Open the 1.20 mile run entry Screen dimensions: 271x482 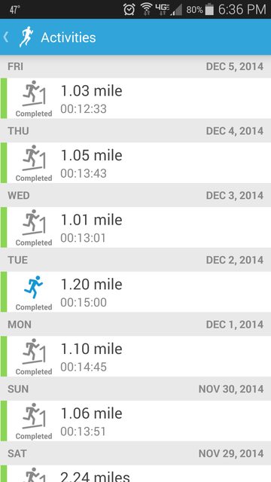tap(135, 291)
